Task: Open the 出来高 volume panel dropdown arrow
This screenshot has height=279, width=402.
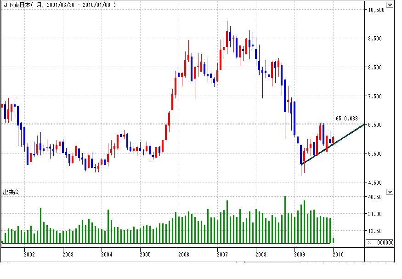Action: 390,192
